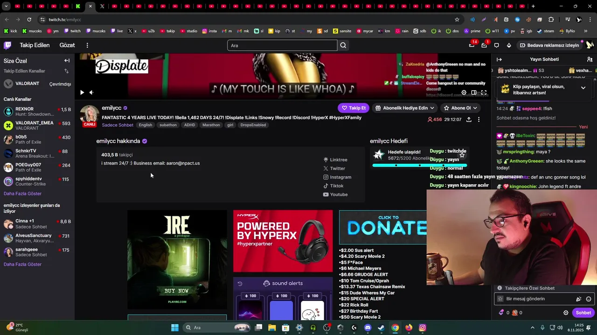Go to Gözat browse tab
The image size is (597, 335).
[67, 45]
